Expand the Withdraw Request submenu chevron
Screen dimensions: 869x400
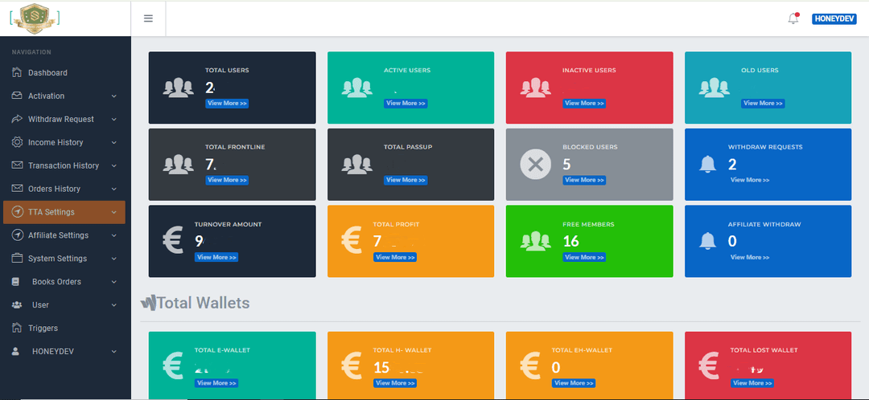coord(113,120)
